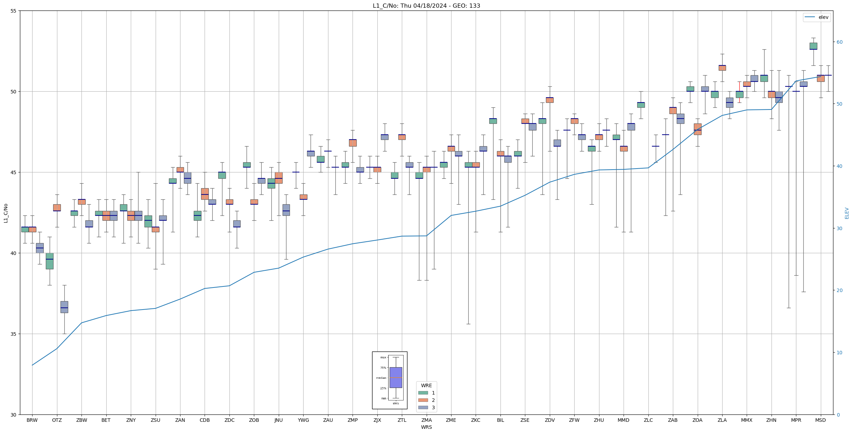Click the 'ZTL' x-axis label

pyautogui.click(x=402, y=420)
